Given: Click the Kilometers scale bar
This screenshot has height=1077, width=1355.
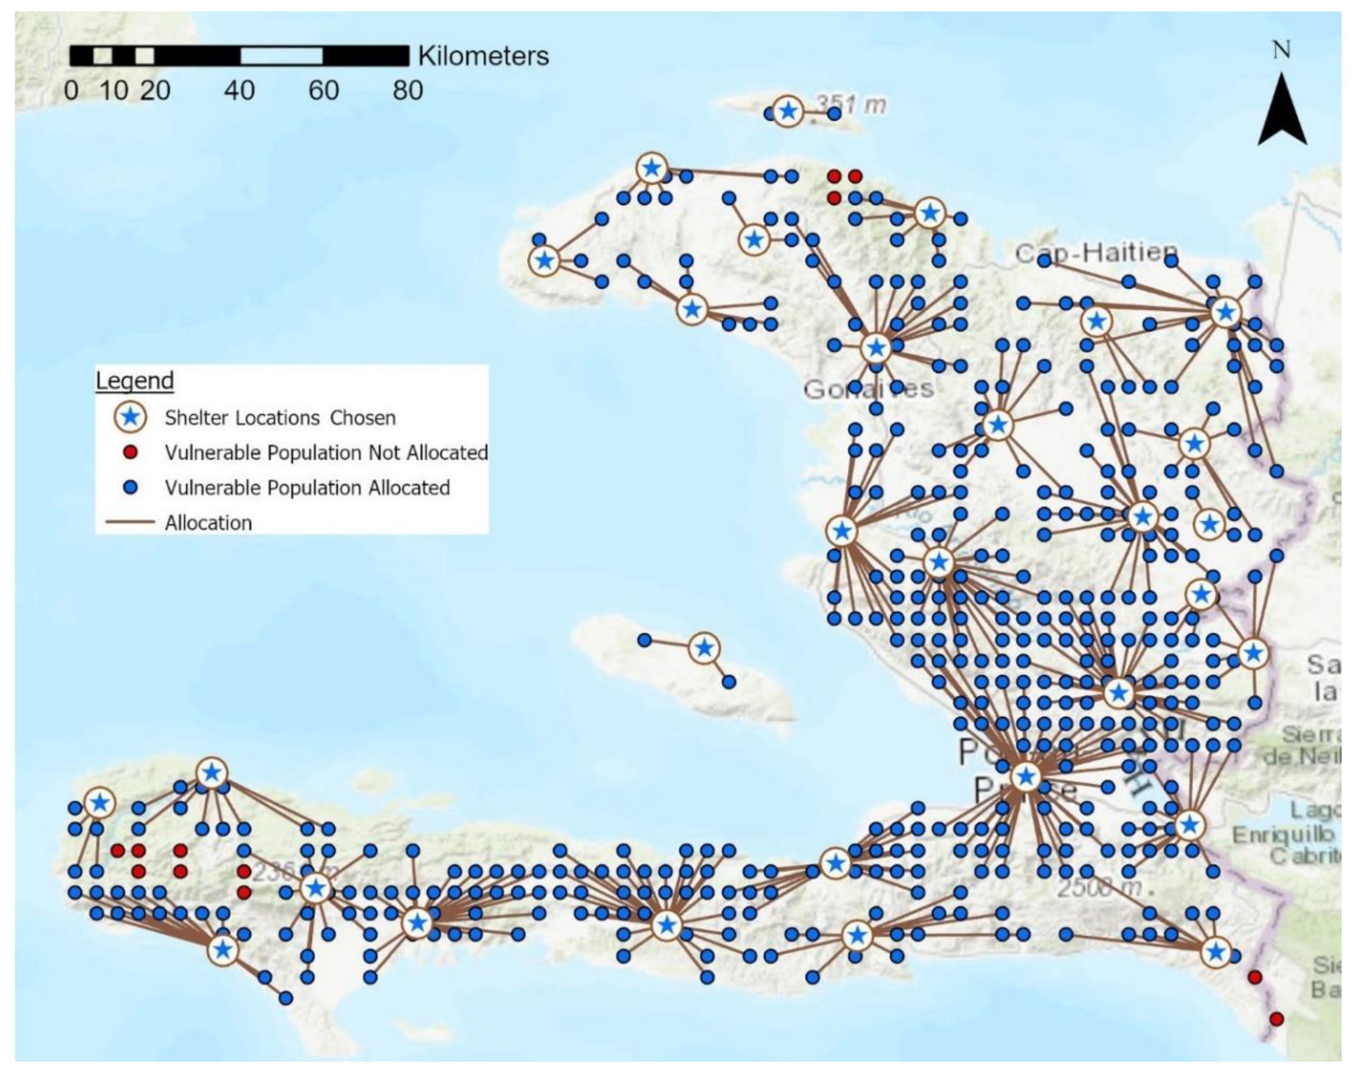Looking at the screenshot, I should tap(239, 56).
